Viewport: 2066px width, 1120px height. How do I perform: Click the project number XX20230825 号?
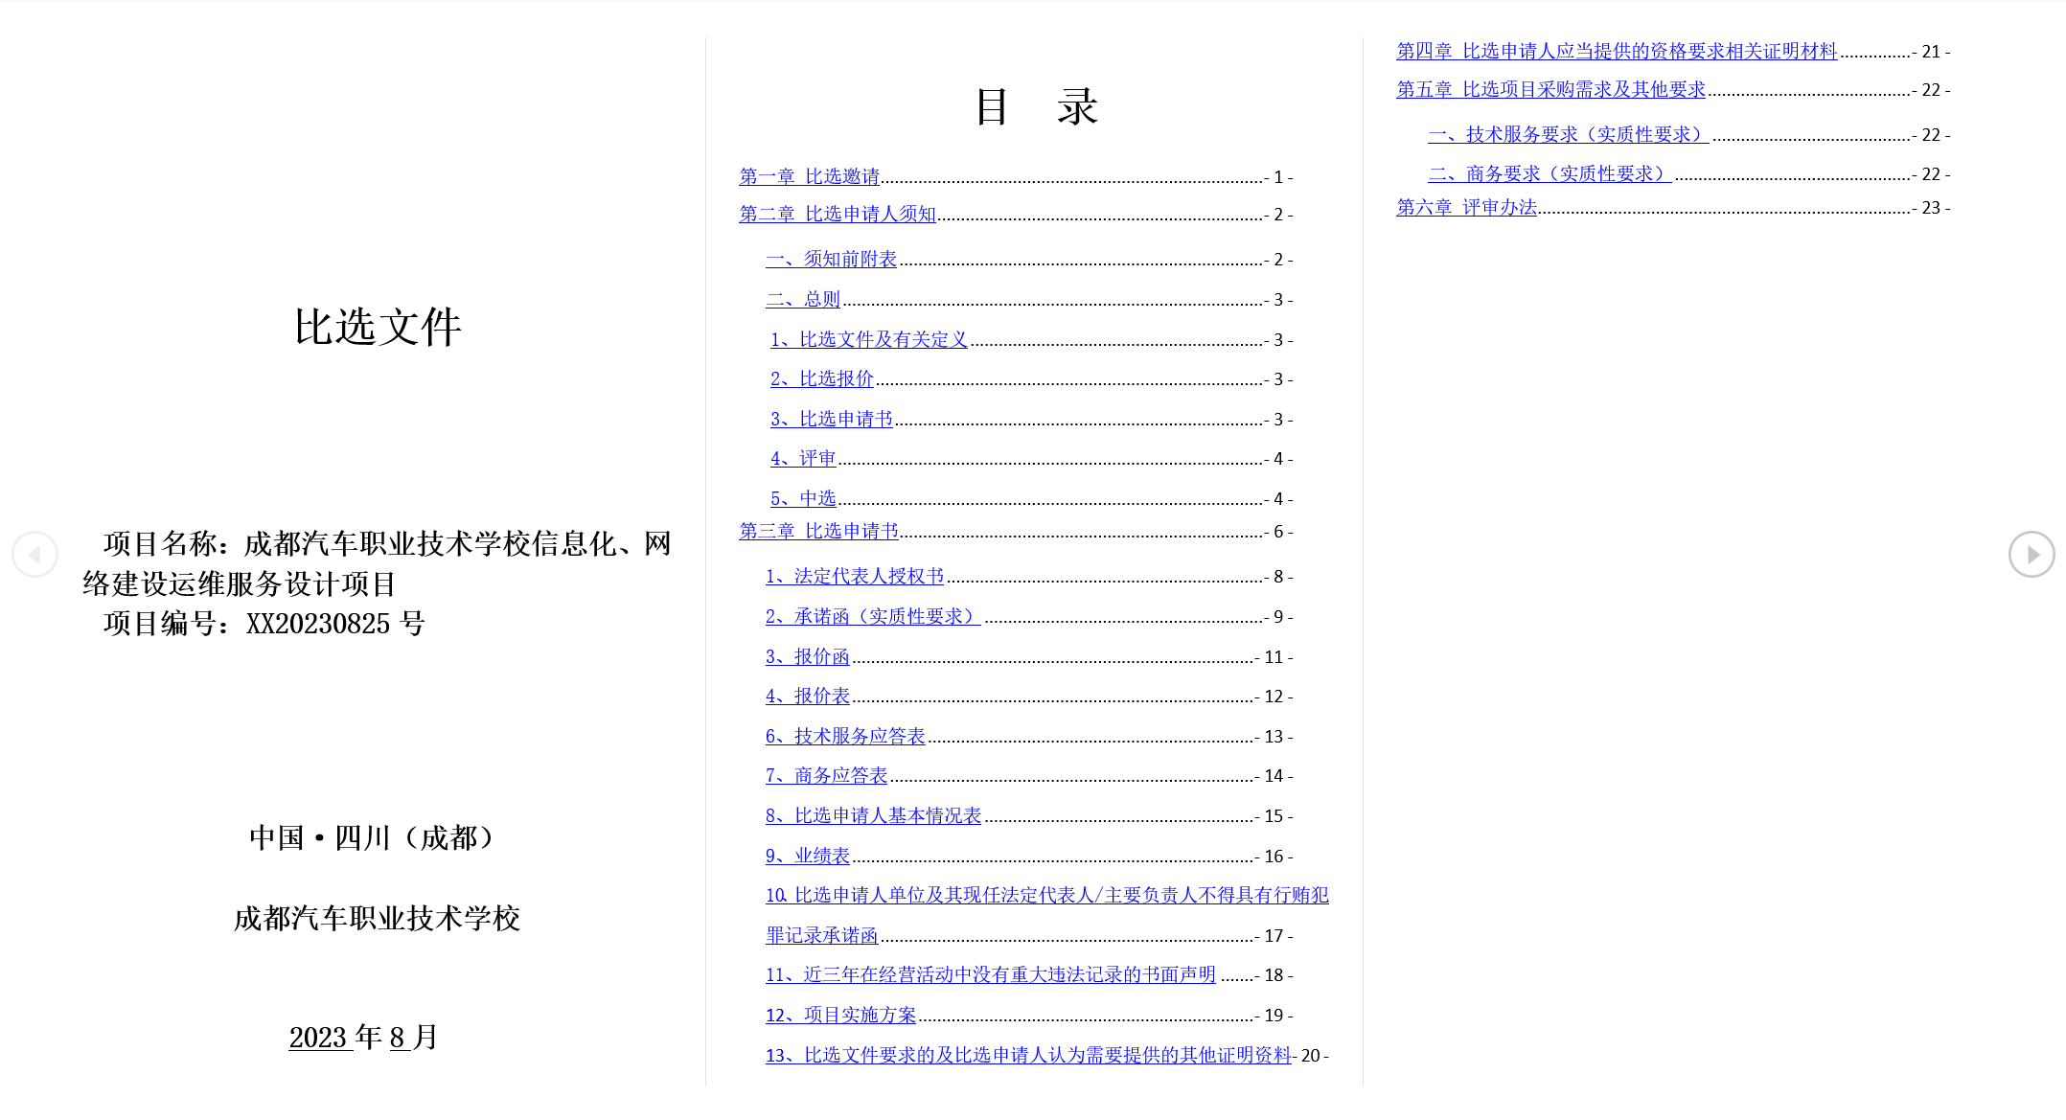pyautogui.click(x=335, y=624)
